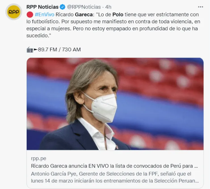Click the RPP Noticias display name
This screenshot has width=210, height=189.
[x=43, y=7]
